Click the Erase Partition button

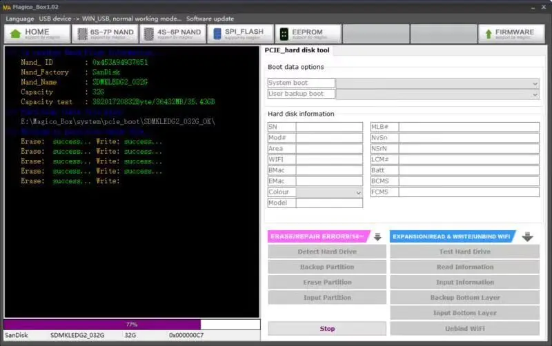click(x=327, y=283)
